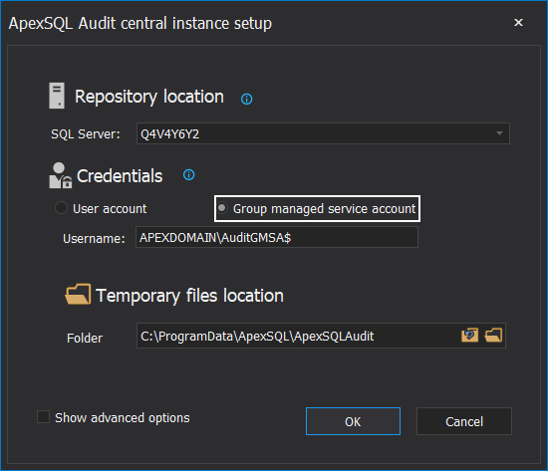
Task: Click the folder icon beside Temporary files location
Action: 78,294
